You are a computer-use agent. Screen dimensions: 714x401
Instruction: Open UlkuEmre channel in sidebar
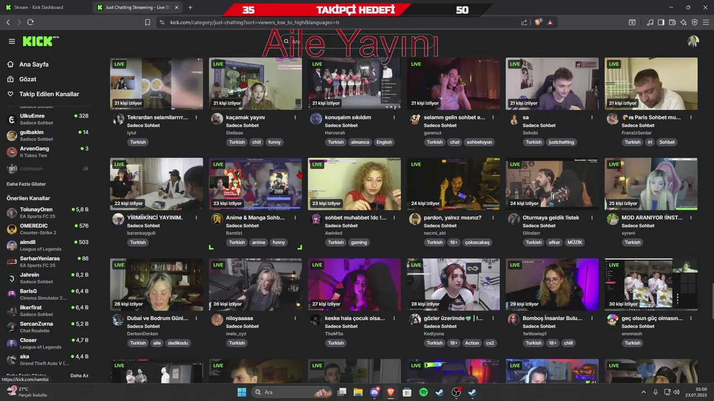[47, 119]
